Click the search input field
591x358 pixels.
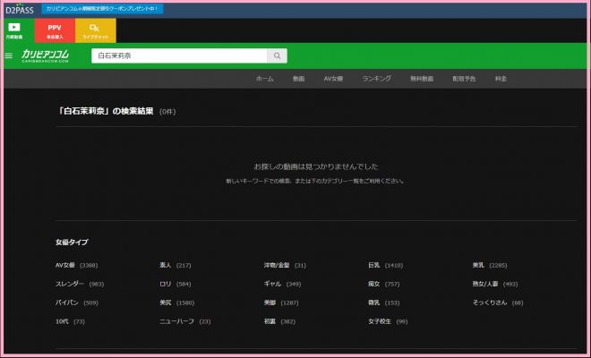tap(179, 55)
